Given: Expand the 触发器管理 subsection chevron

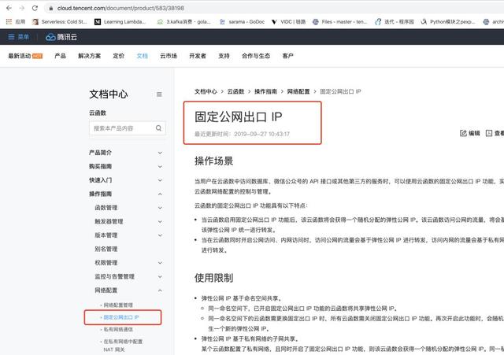Looking at the screenshot, I should point(160,222).
